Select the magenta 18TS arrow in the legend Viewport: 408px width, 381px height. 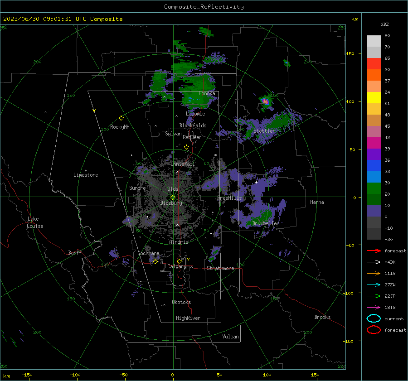click(374, 308)
